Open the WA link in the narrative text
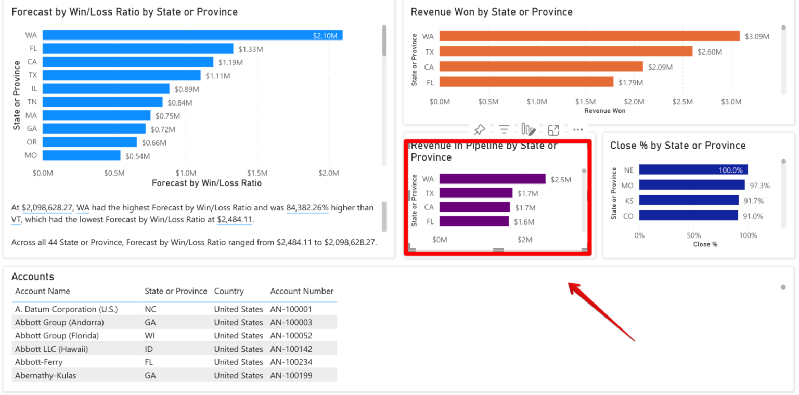This screenshot has height=395, width=799. coord(83,207)
